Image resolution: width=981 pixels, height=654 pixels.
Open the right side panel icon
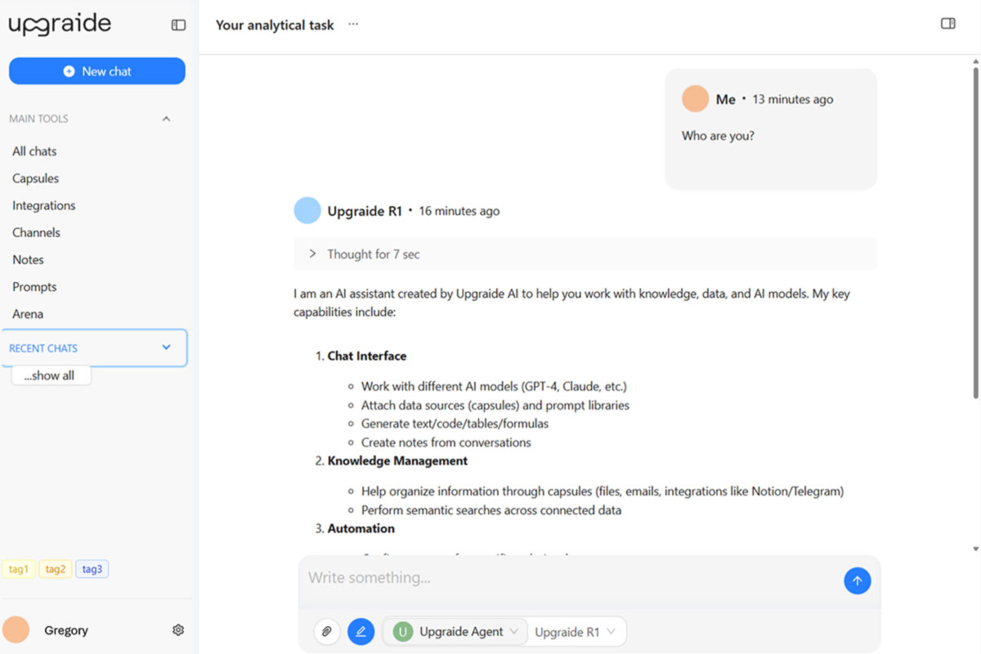948,24
